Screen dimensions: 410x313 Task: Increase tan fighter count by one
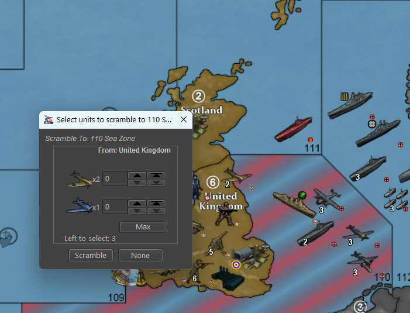click(x=136, y=175)
